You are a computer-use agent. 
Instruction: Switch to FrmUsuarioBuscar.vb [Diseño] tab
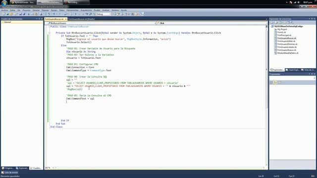pyautogui.click(x=81, y=19)
